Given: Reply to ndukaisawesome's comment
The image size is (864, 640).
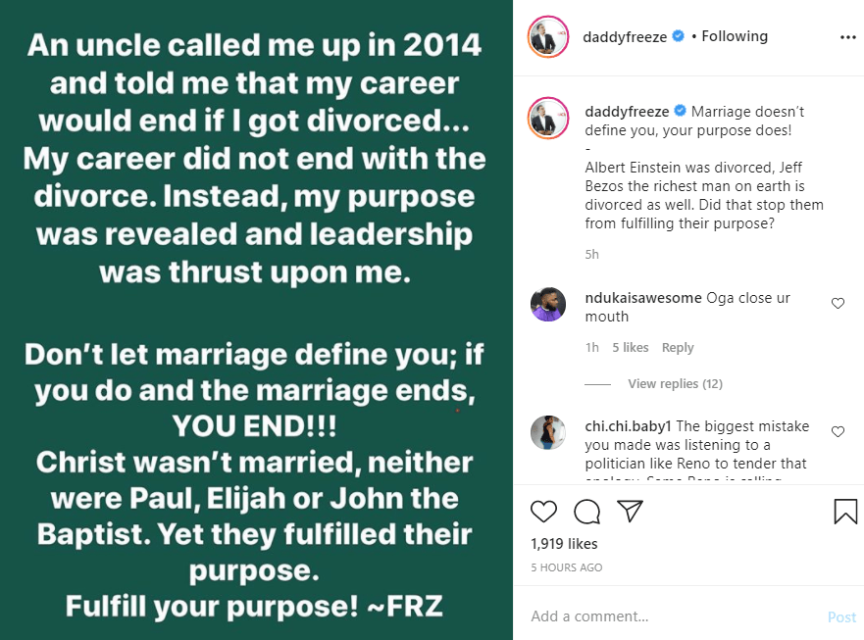Looking at the screenshot, I should (677, 347).
